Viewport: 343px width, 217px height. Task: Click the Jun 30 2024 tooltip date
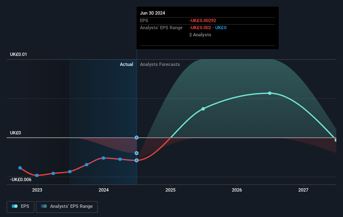[152, 13]
